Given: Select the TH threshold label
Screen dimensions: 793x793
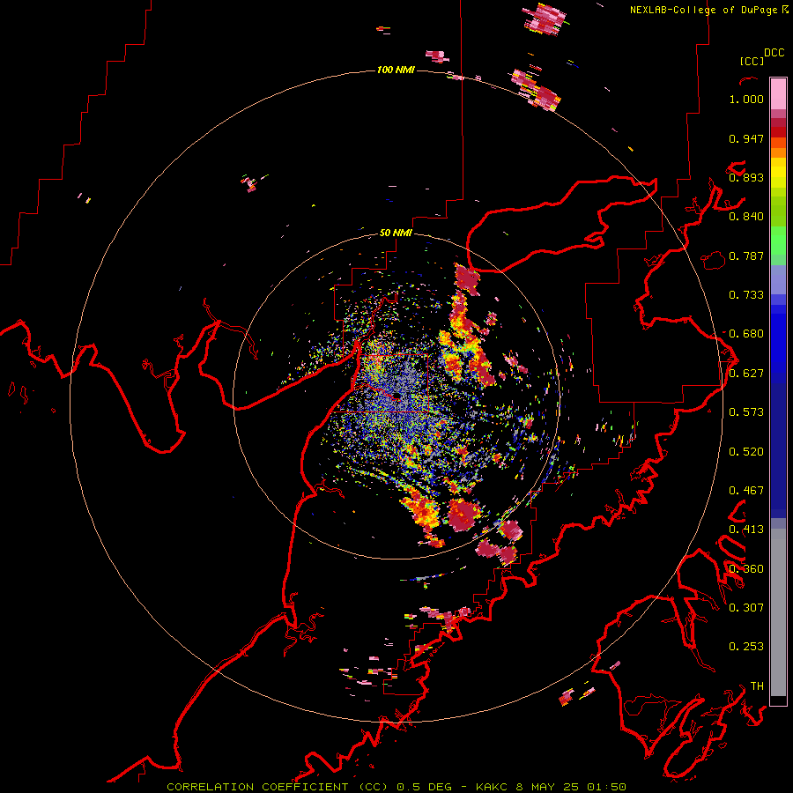Looking at the screenshot, I should (757, 686).
